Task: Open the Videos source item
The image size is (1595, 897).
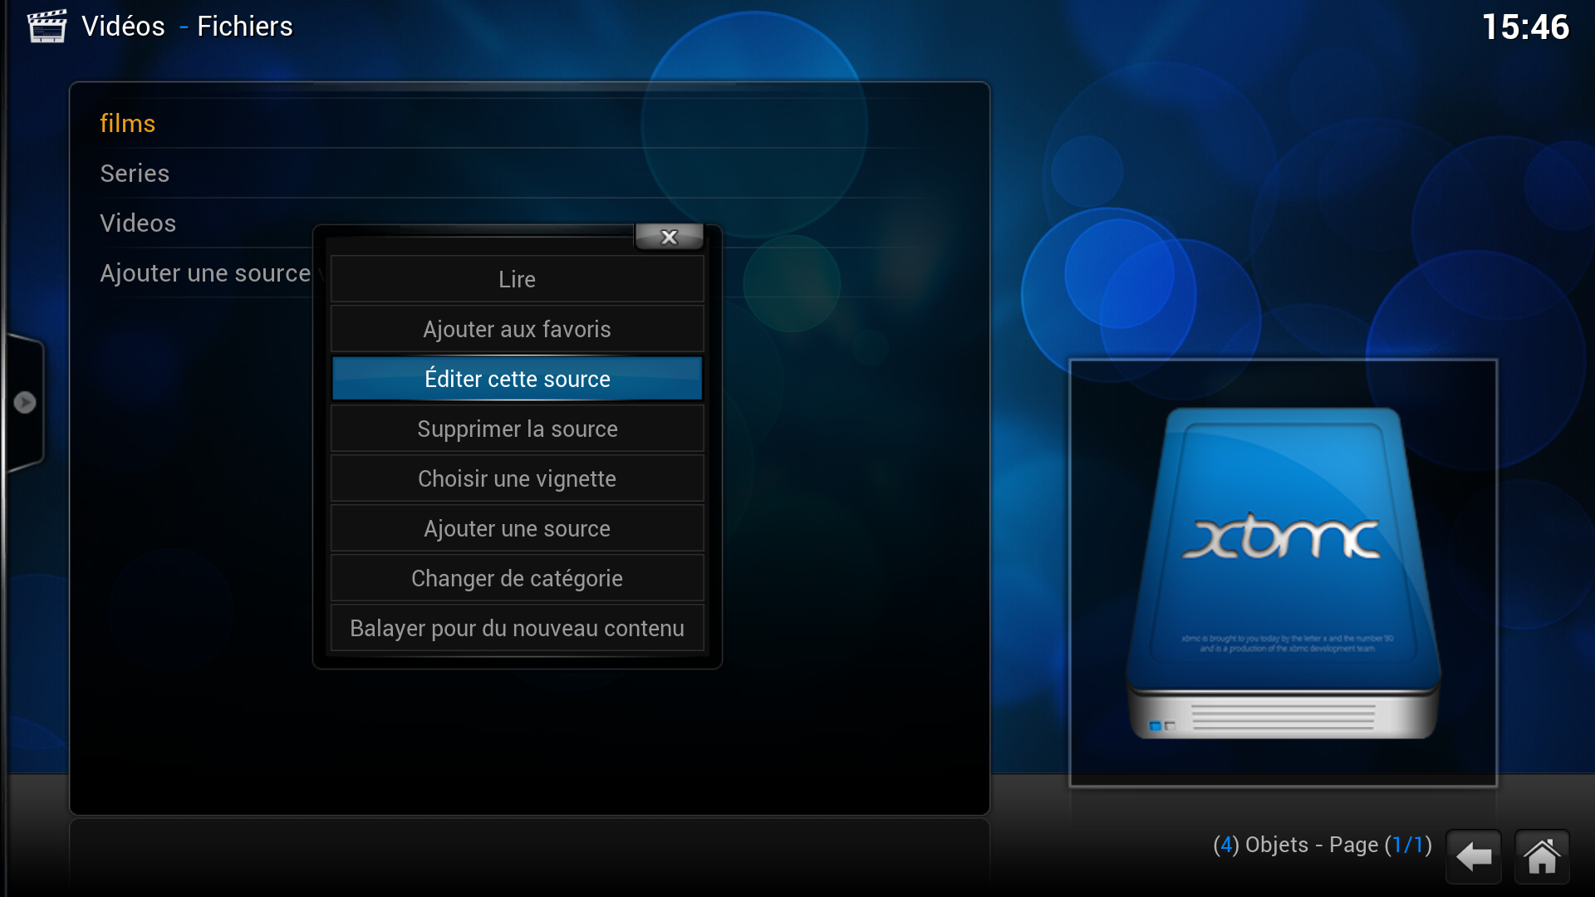Action: [x=138, y=223]
